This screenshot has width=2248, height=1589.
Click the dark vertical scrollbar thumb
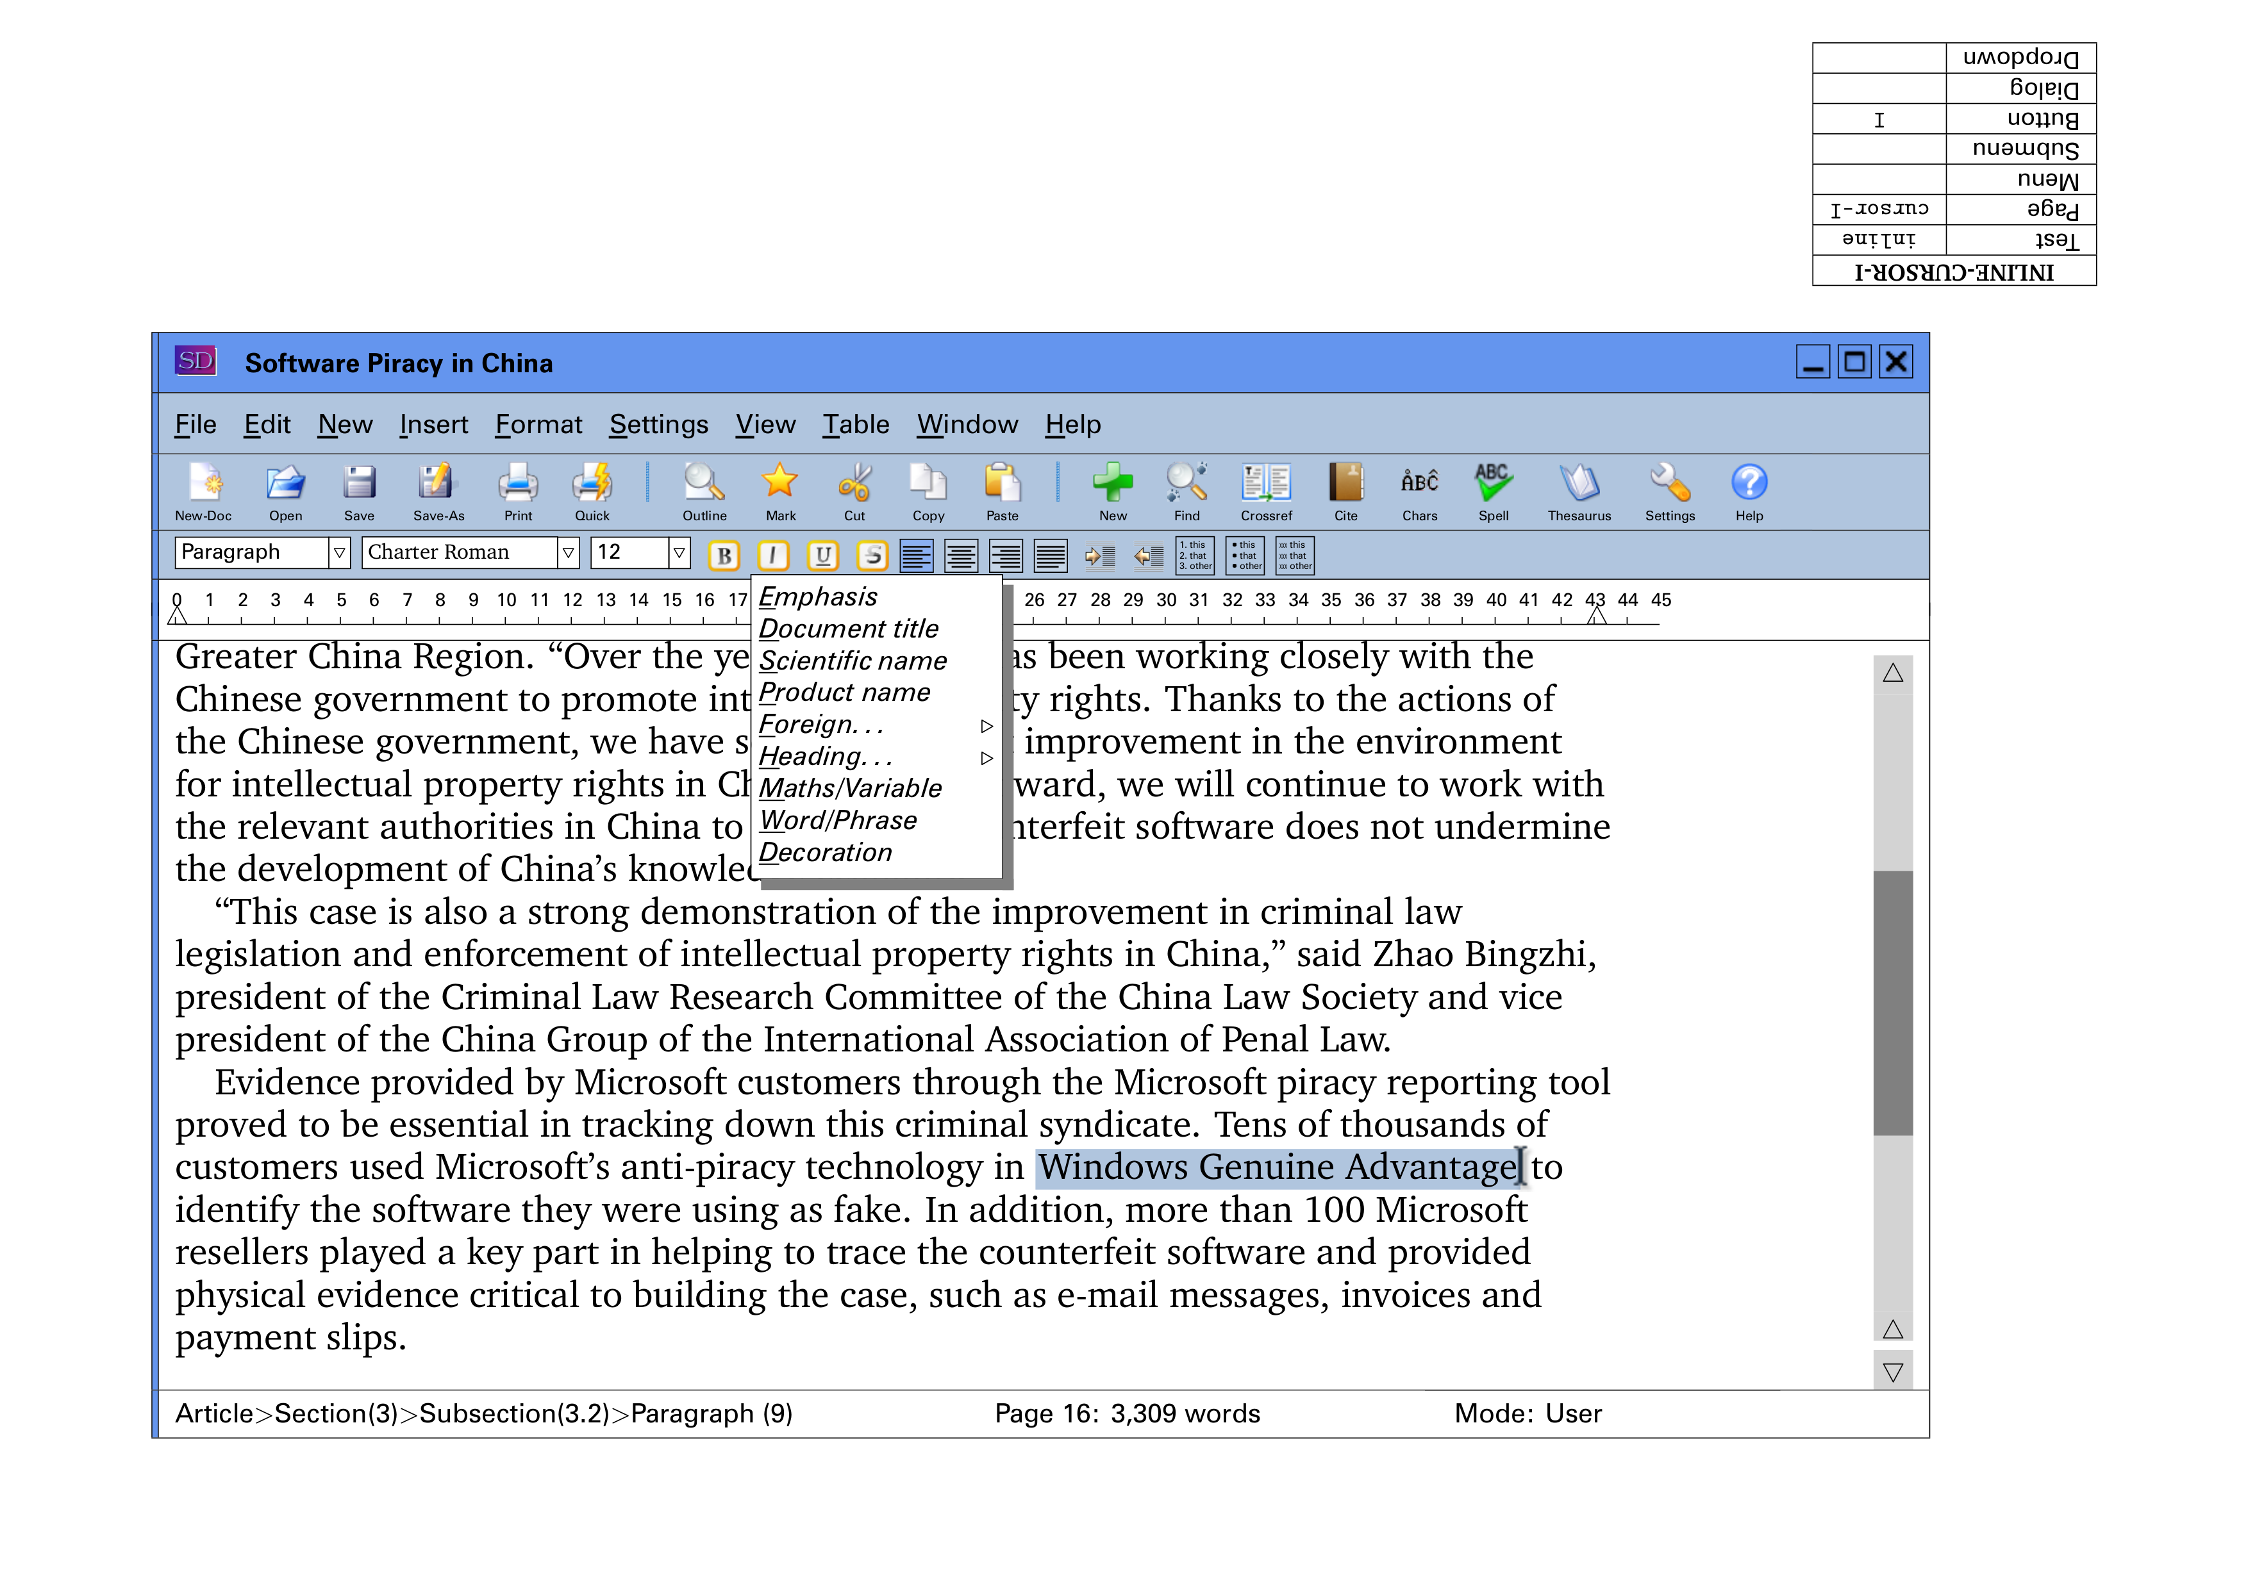1893,1003
